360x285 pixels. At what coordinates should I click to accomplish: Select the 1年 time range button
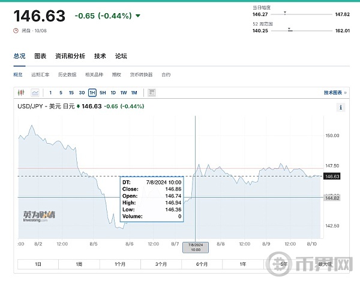[x=242, y=264]
